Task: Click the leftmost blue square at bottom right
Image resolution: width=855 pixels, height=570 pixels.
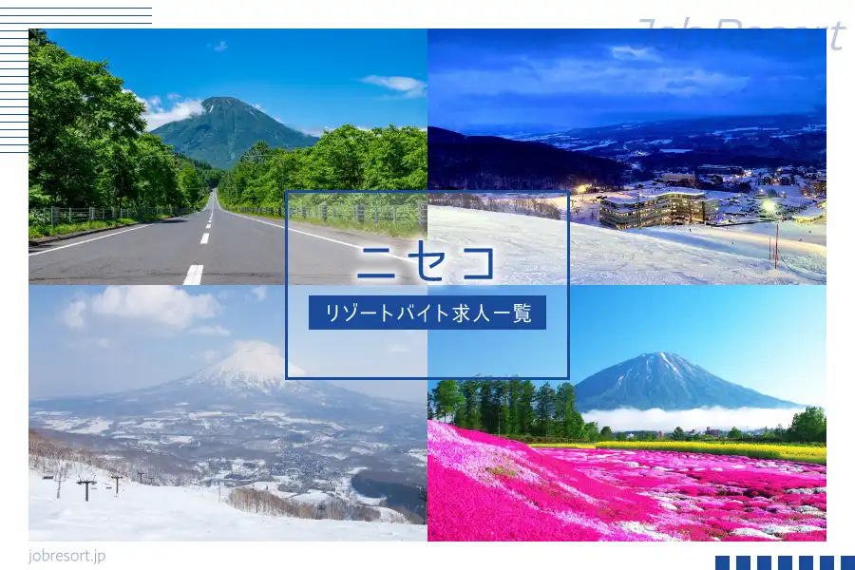Action: point(722,562)
